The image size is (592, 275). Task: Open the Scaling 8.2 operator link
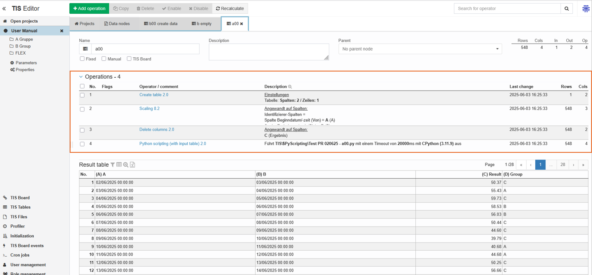pos(149,109)
